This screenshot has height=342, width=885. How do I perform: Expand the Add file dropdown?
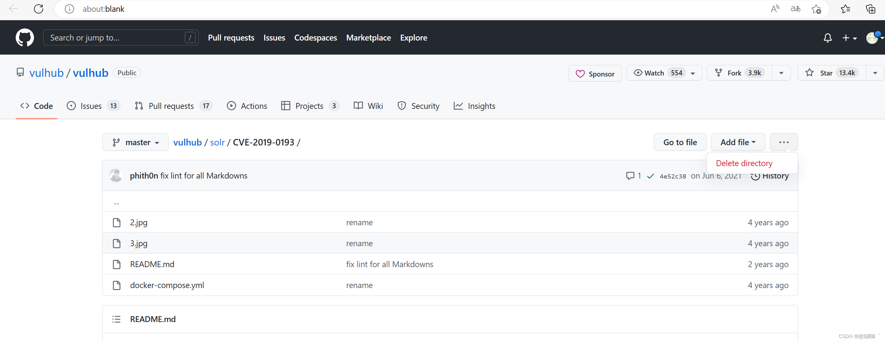pyautogui.click(x=738, y=142)
